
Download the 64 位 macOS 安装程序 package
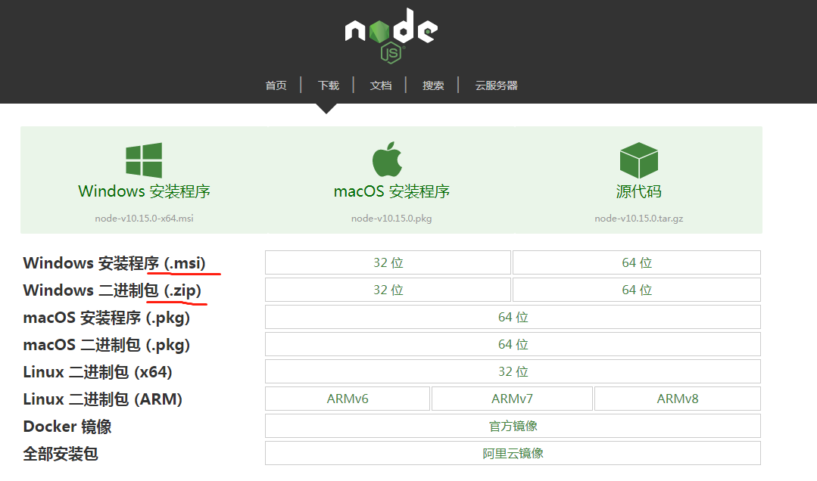513,317
